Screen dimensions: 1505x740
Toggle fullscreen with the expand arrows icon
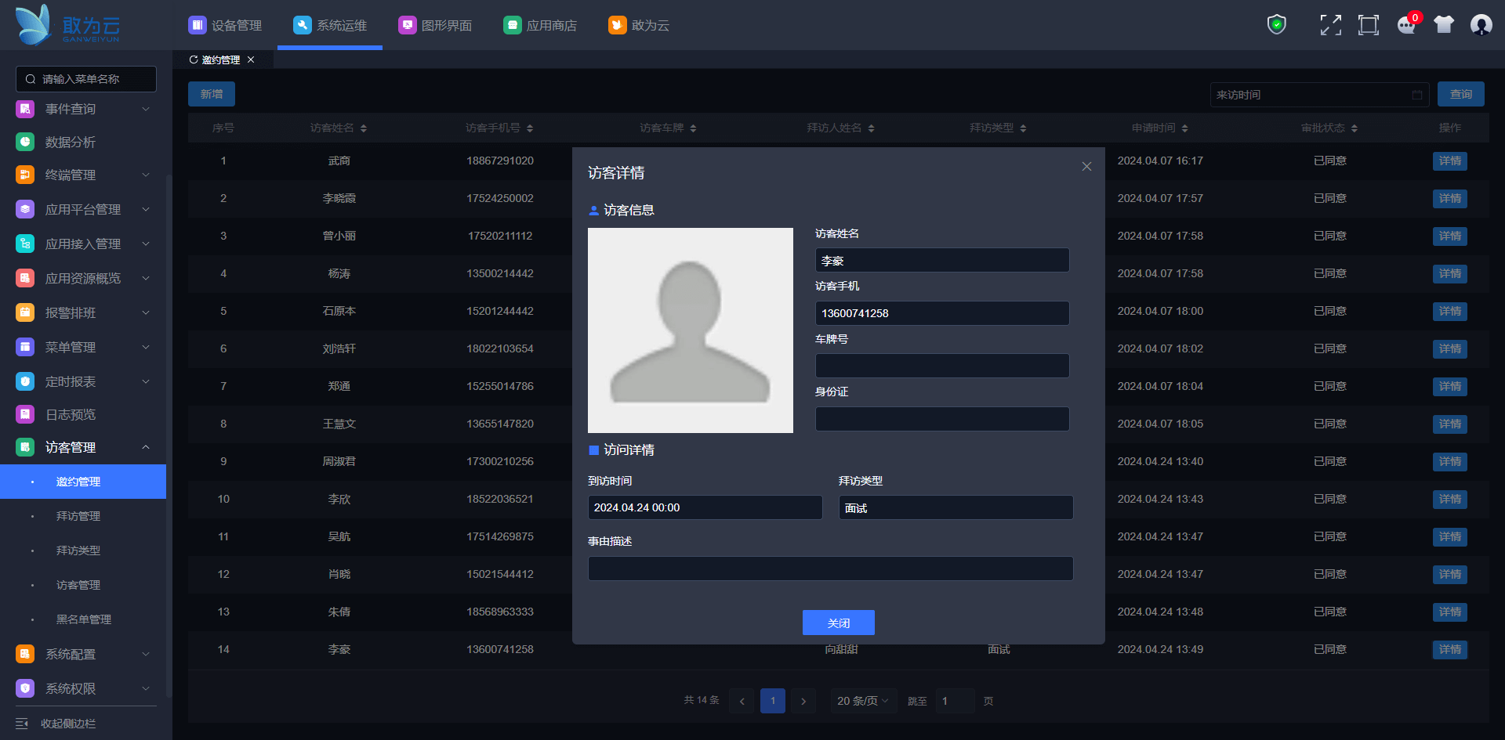(1330, 25)
